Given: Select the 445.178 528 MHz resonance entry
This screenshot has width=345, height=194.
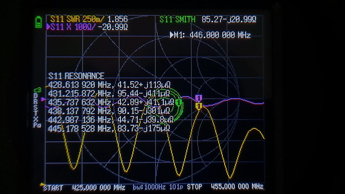Looking at the screenshot, I should point(109,128).
